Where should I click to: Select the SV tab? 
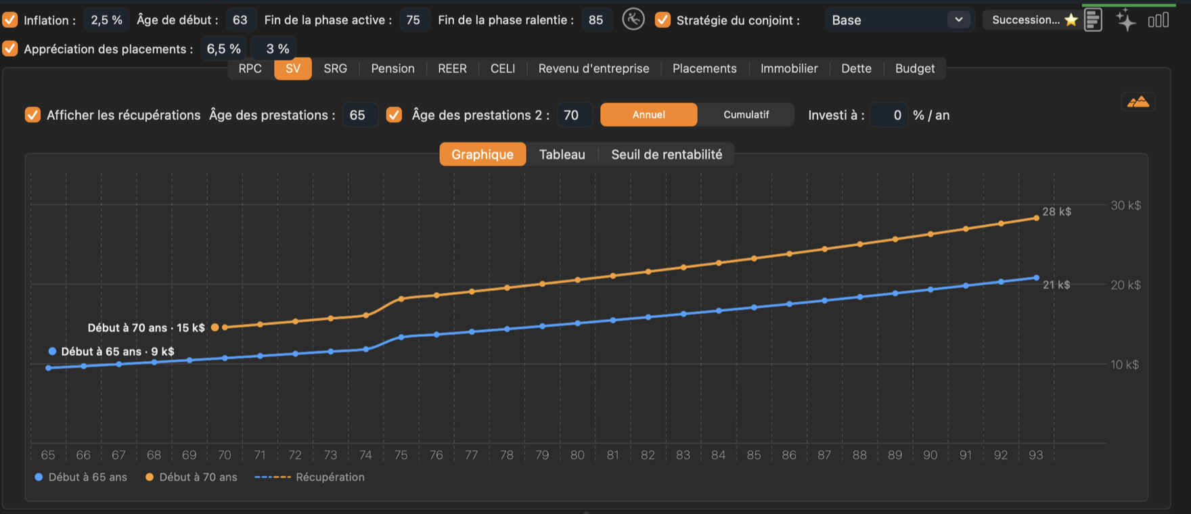[293, 68]
